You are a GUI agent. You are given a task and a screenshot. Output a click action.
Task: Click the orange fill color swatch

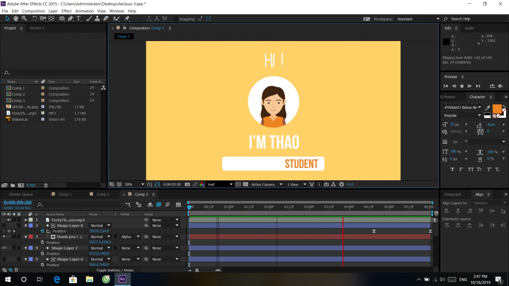pyautogui.click(x=497, y=109)
